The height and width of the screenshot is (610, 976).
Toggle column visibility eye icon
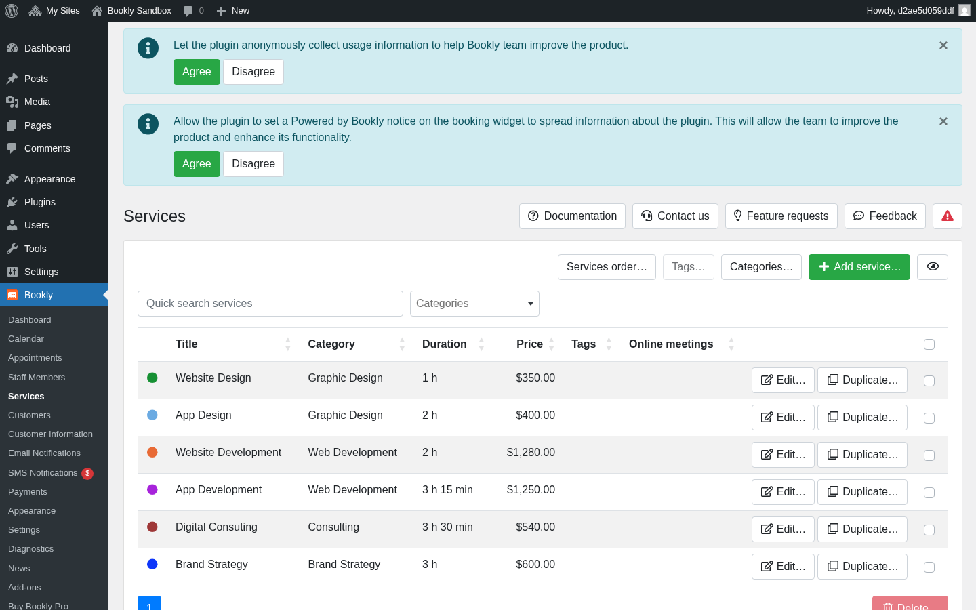(x=933, y=267)
